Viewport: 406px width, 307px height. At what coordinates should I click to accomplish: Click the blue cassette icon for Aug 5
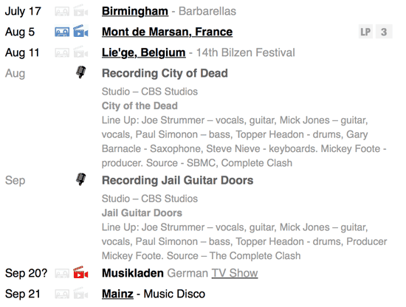tap(62, 32)
